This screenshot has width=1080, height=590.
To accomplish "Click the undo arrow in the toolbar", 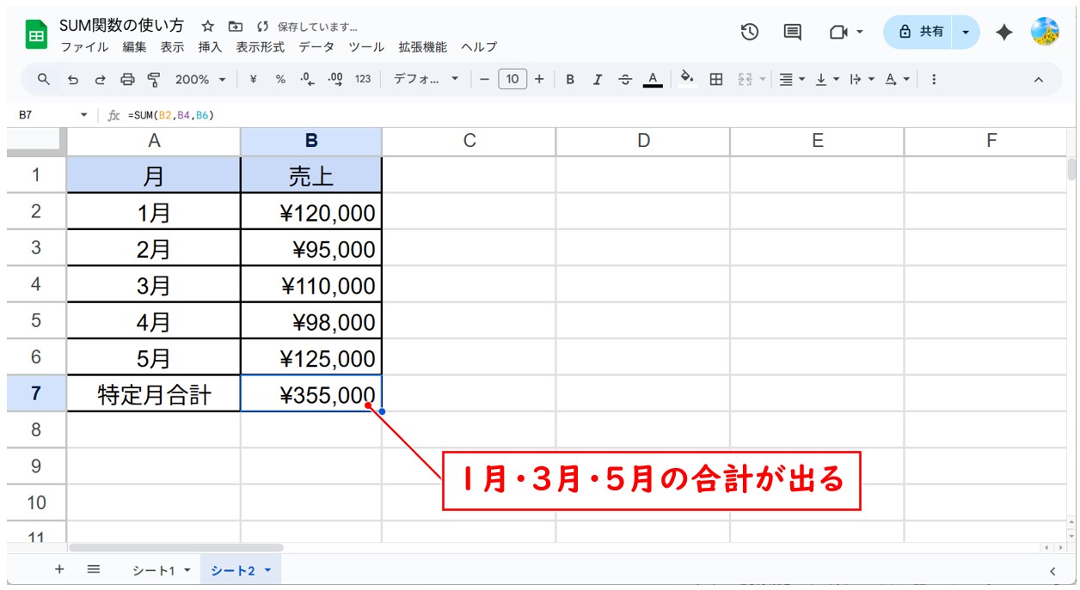I will click(73, 79).
